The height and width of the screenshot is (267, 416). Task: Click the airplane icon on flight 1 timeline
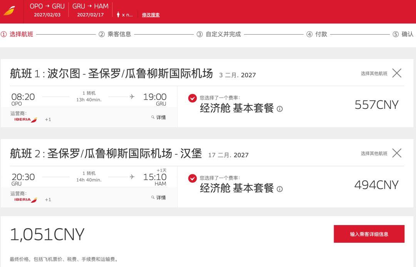pos(132,97)
